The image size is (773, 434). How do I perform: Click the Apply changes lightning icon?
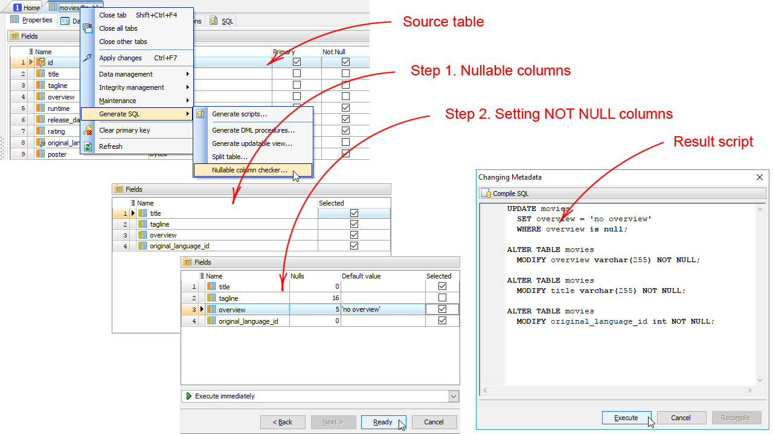pos(88,58)
